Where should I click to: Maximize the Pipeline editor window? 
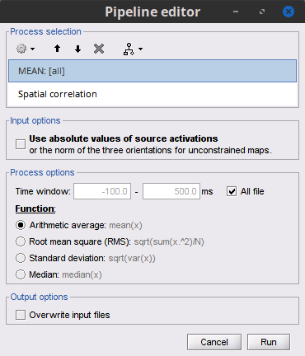[262, 12]
